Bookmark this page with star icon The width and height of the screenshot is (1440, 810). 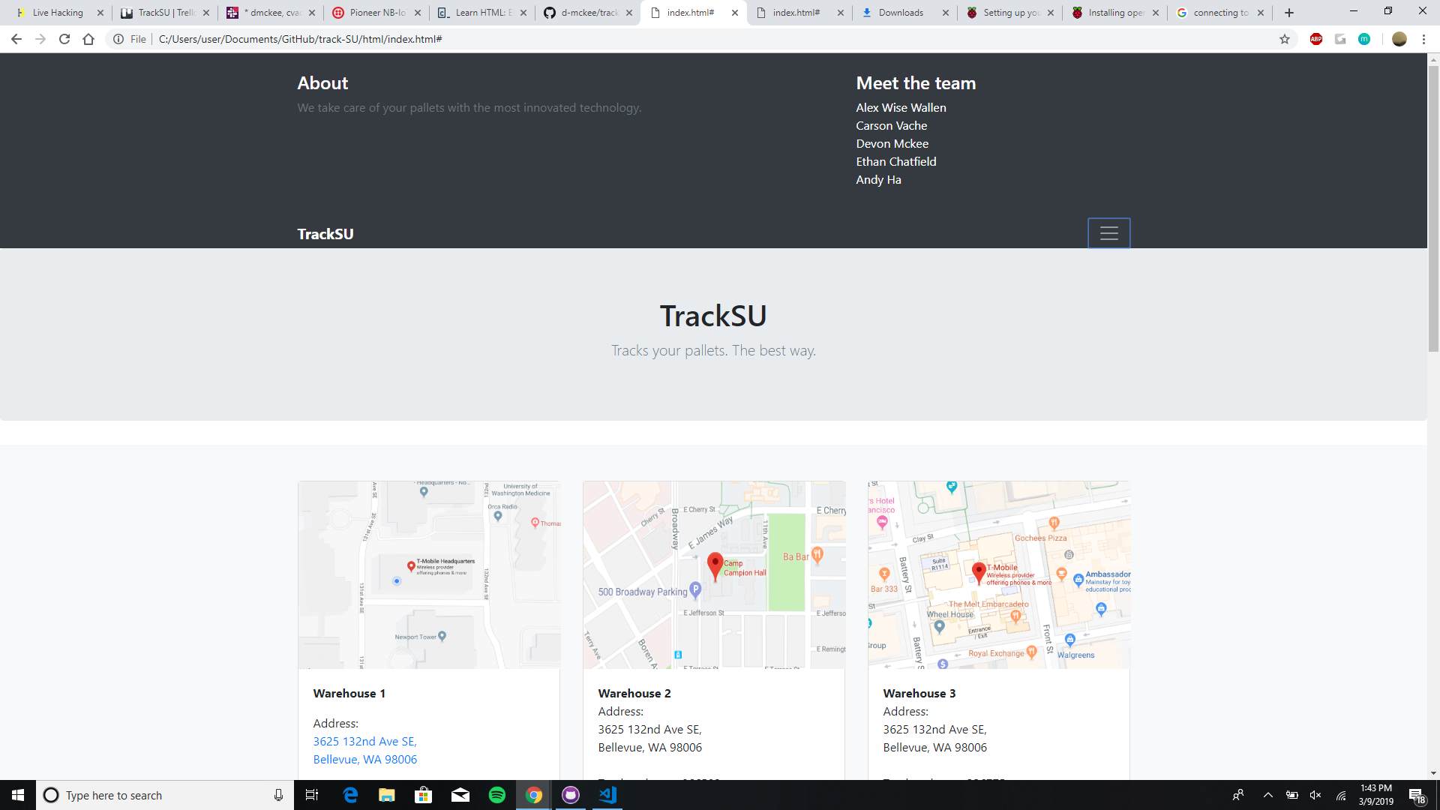(1285, 39)
